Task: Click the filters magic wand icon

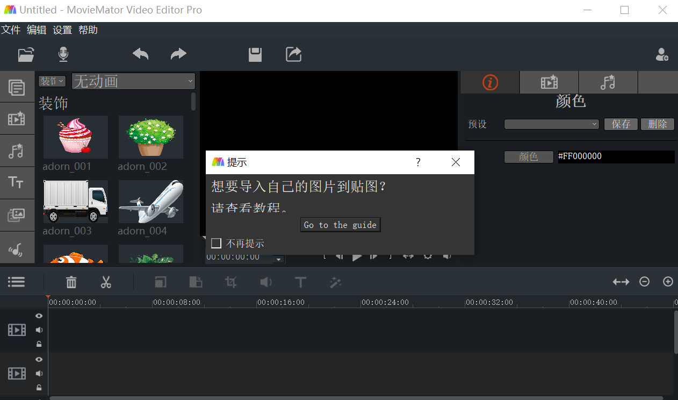Action: click(x=335, y=282)
